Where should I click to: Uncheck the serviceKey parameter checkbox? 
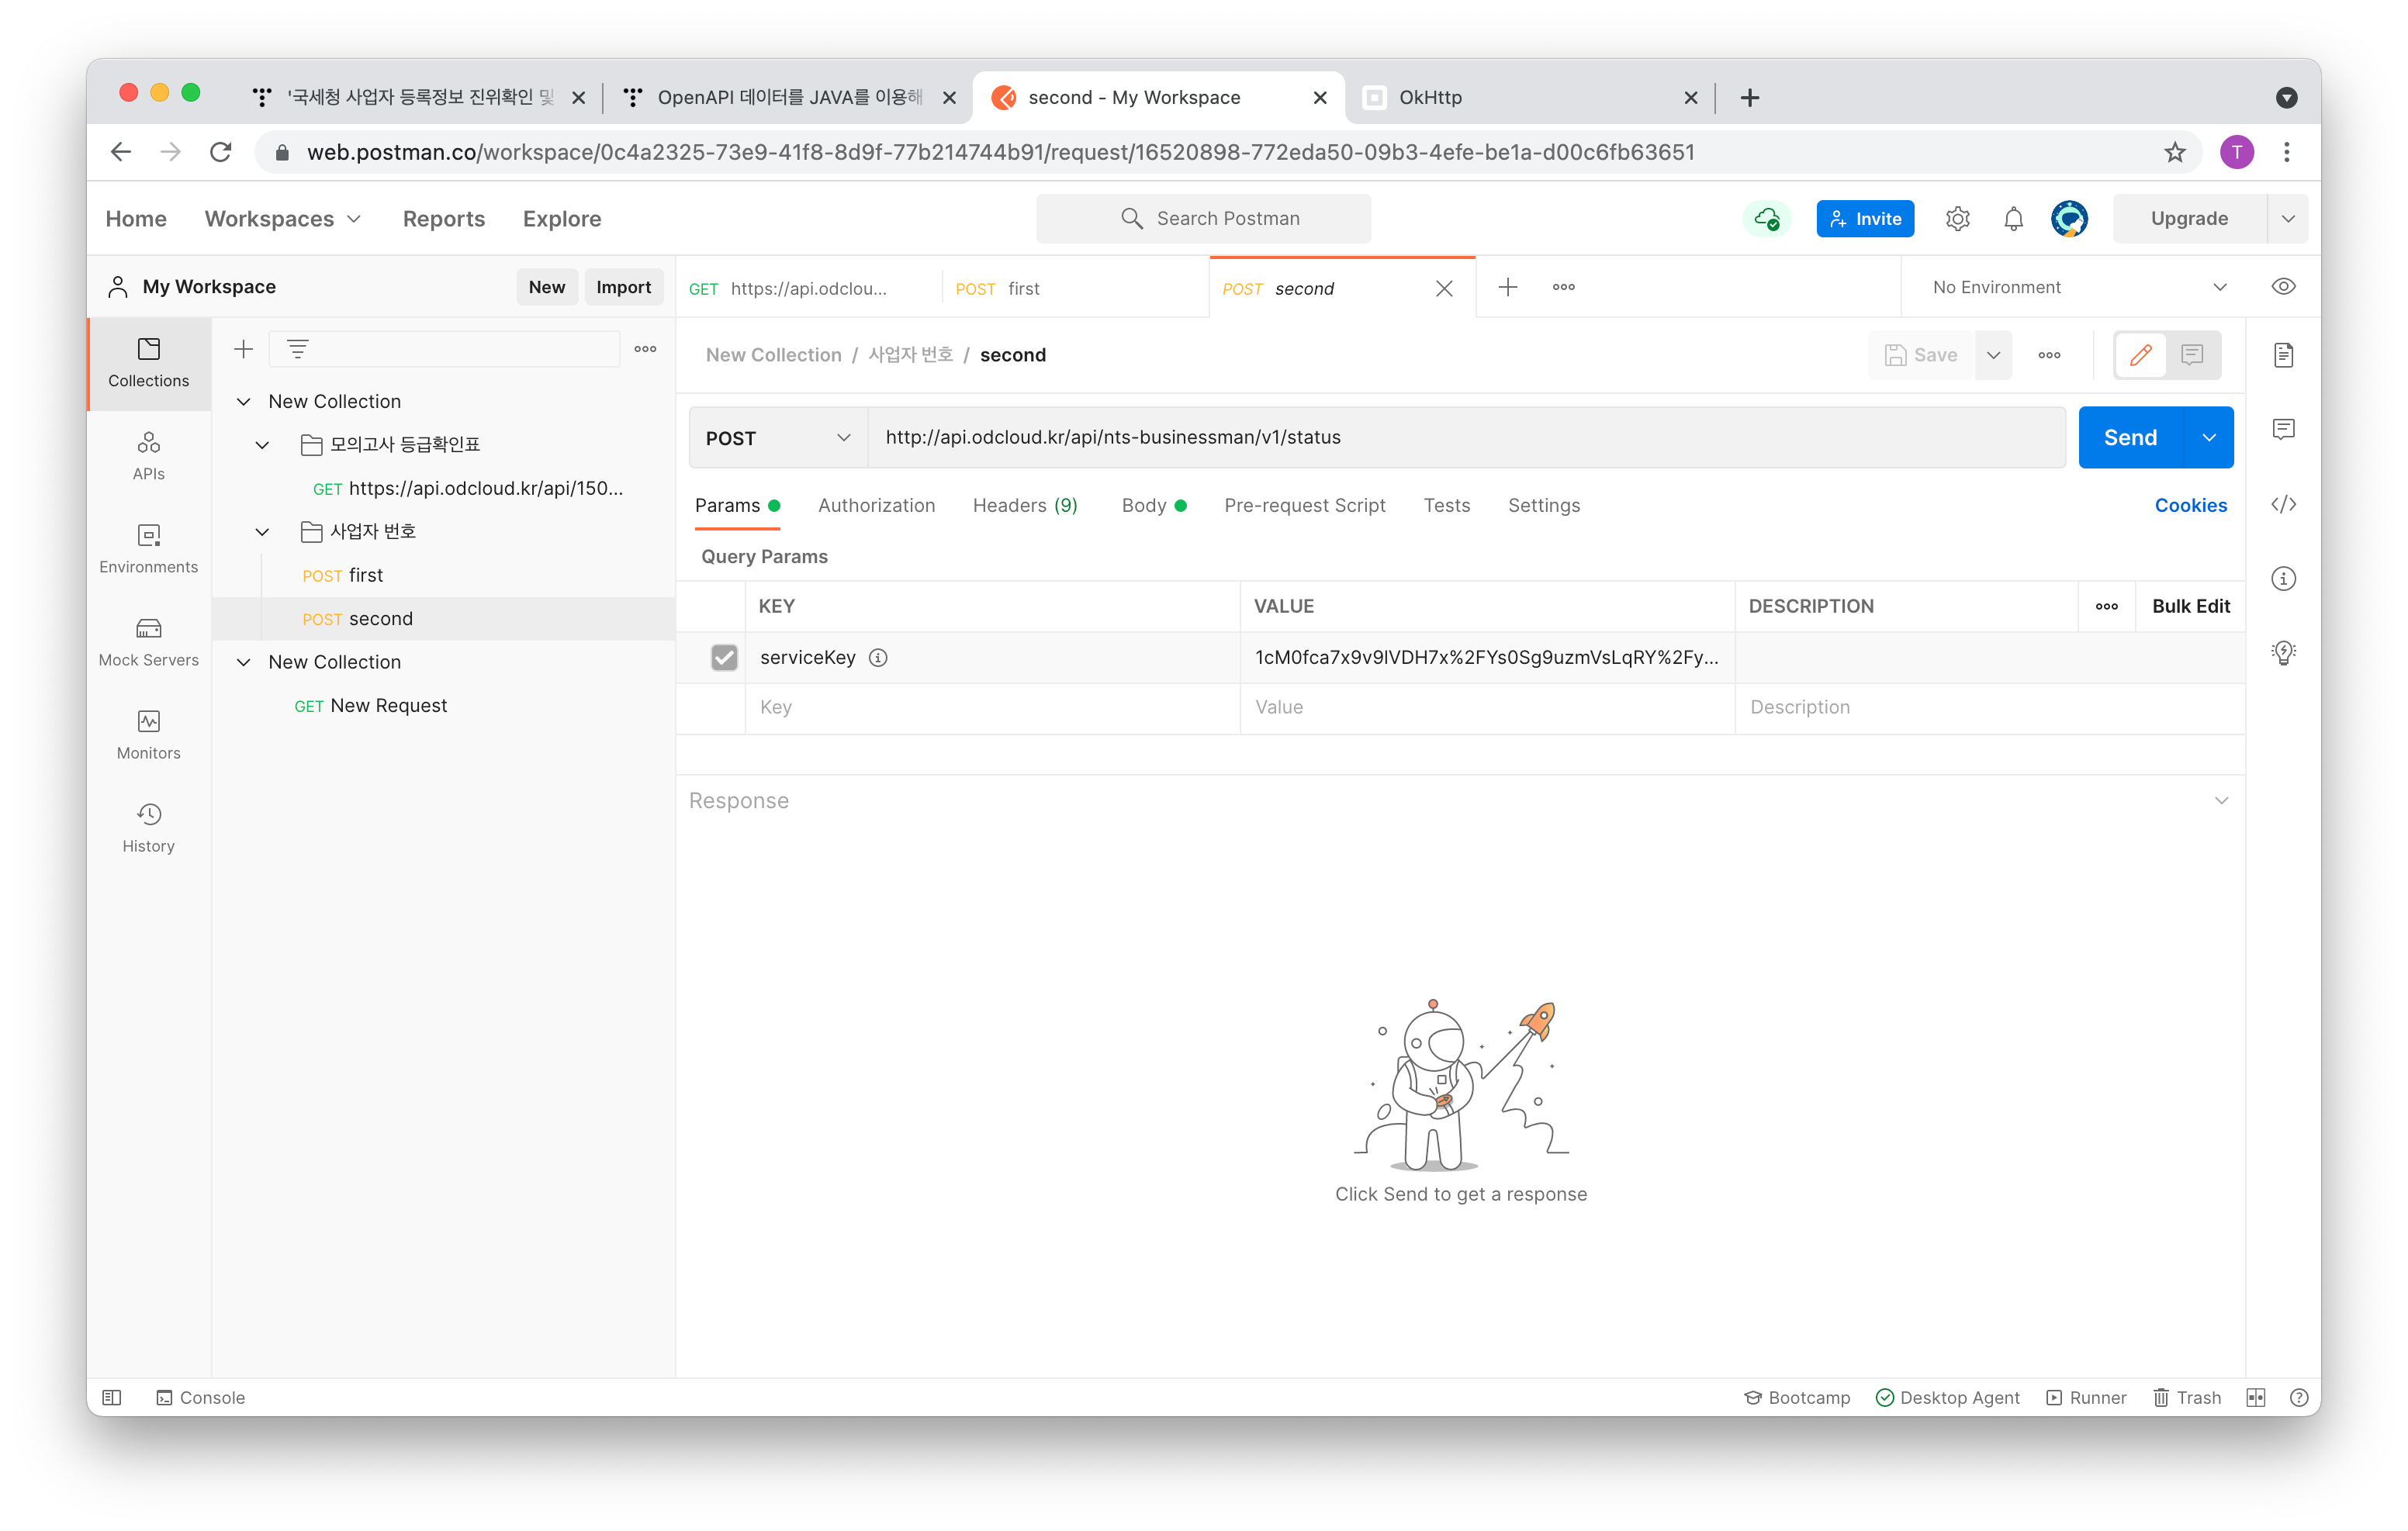(x=724, y=657)
